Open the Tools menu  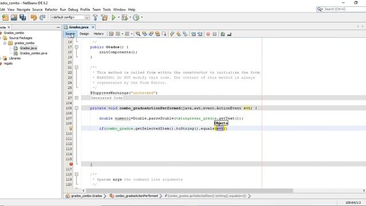107,10
